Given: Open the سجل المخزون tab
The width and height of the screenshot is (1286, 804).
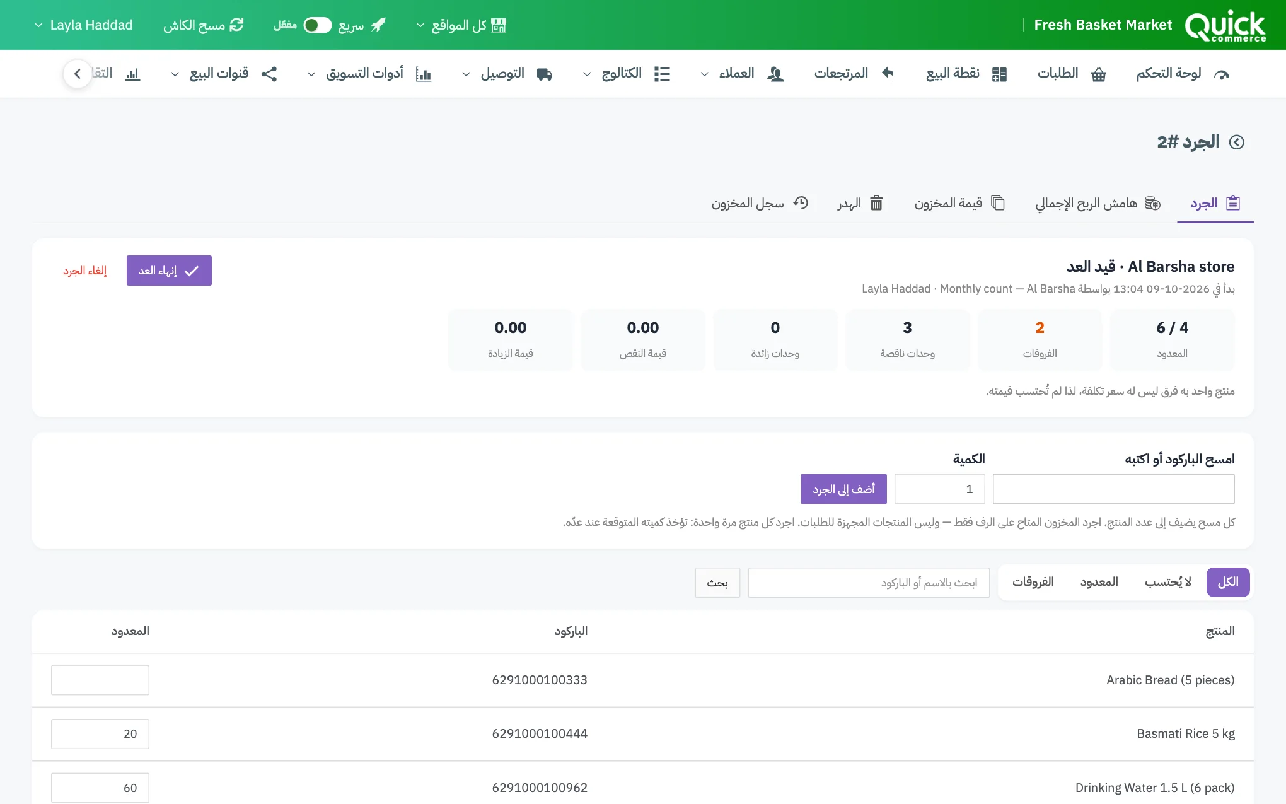Looking at the screenshot, I should point(760,203).
